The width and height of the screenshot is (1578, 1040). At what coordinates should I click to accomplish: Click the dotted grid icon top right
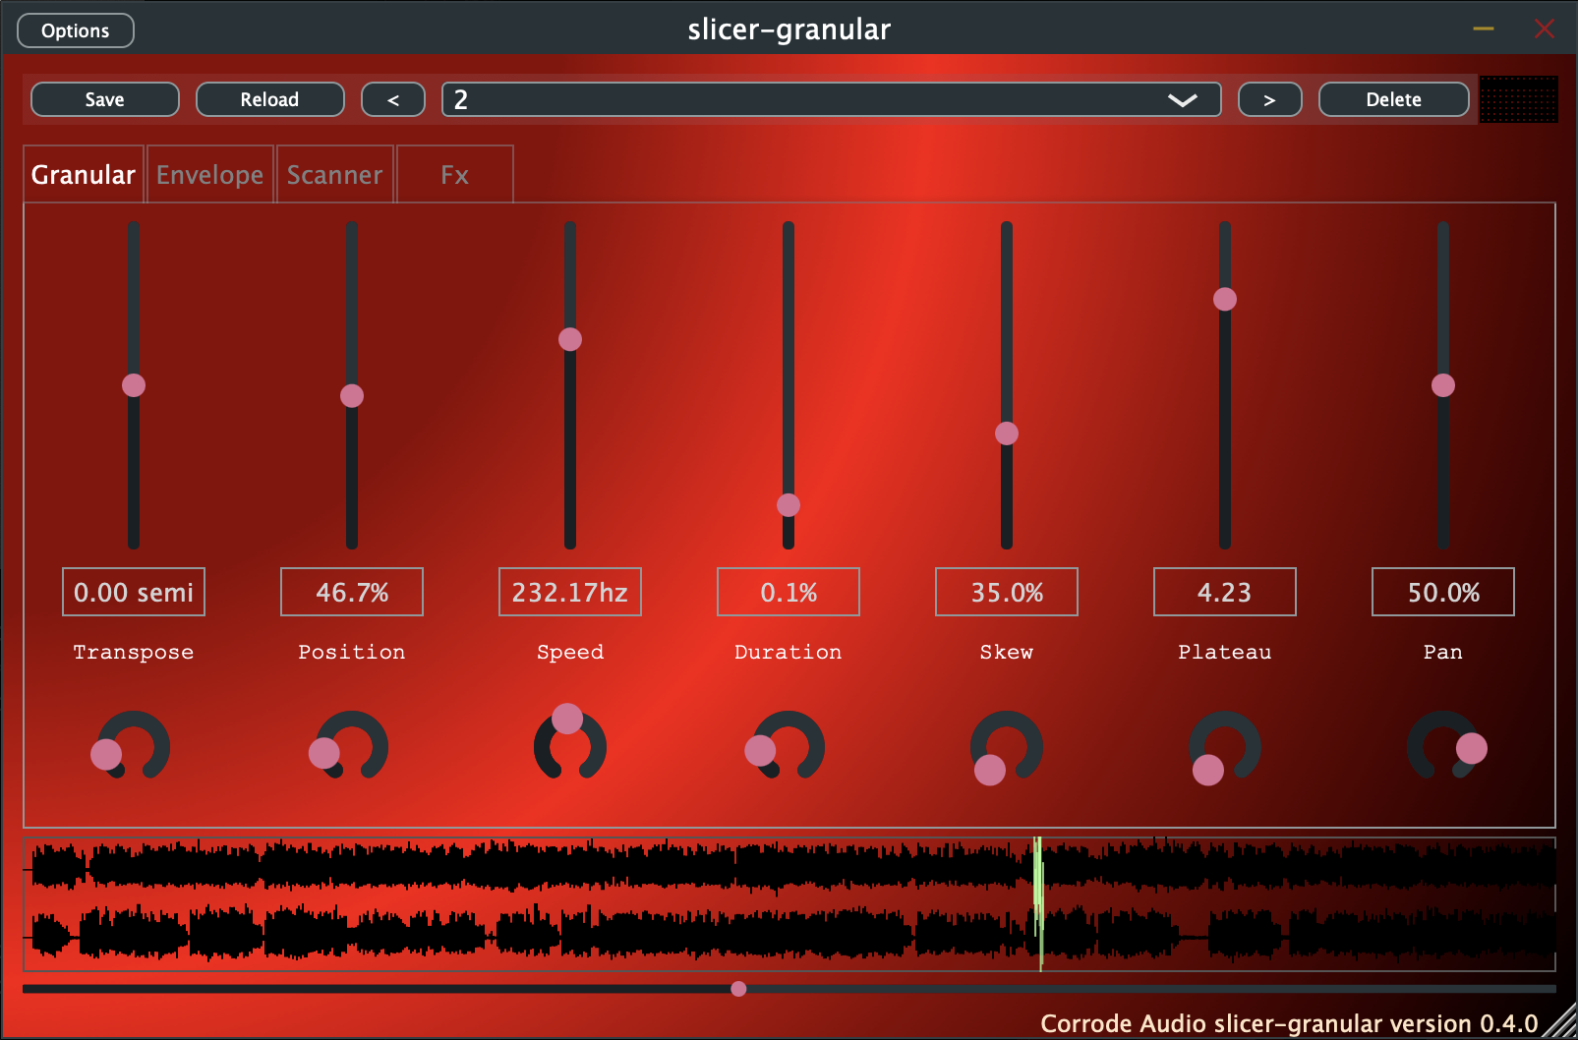[x=1518, y=99]
